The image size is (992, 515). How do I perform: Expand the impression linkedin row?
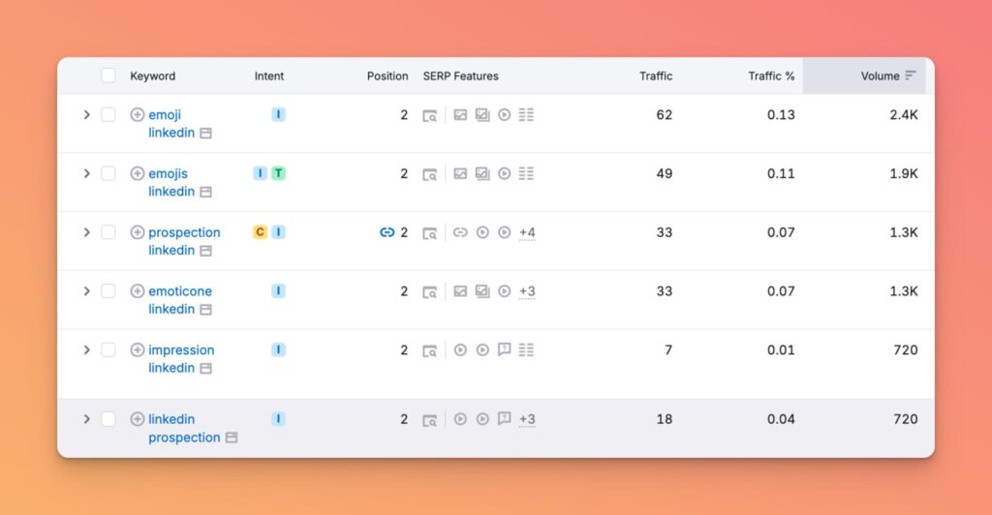tap(86, 349)
